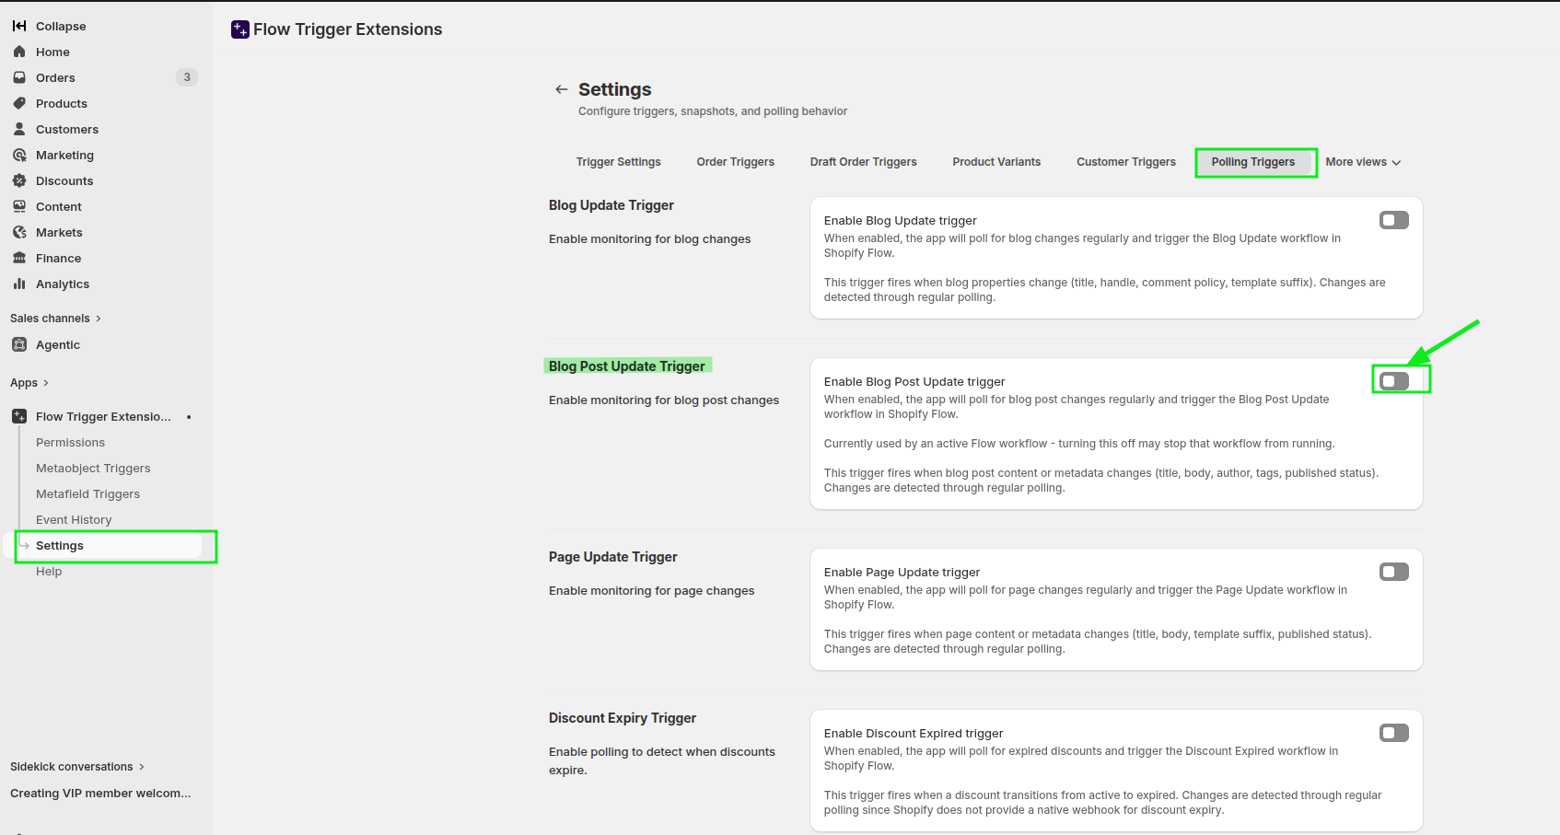Screen dimensions: 1560x835
Task: Toggle the Enable Blog Post Update trigger switch
Action: 1394,381
